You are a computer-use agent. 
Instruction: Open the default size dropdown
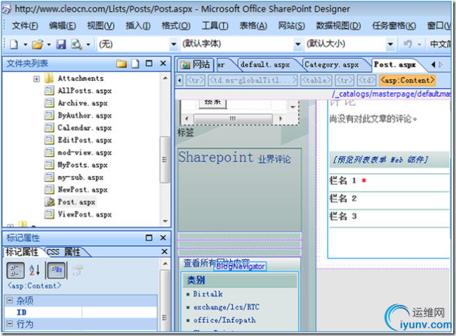[390, 44]
